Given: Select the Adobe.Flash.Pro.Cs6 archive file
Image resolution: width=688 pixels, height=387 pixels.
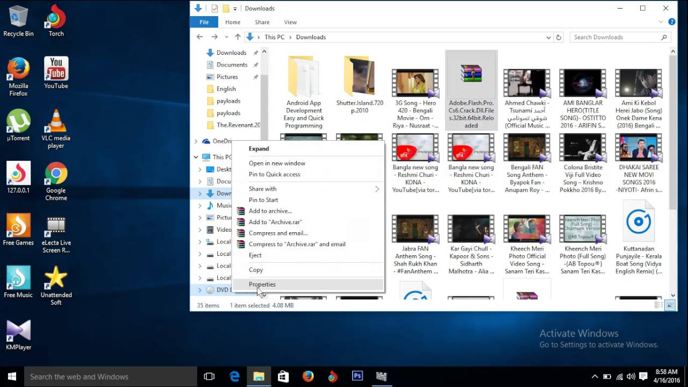Looking at the screenshot, I should pos(471,90).
